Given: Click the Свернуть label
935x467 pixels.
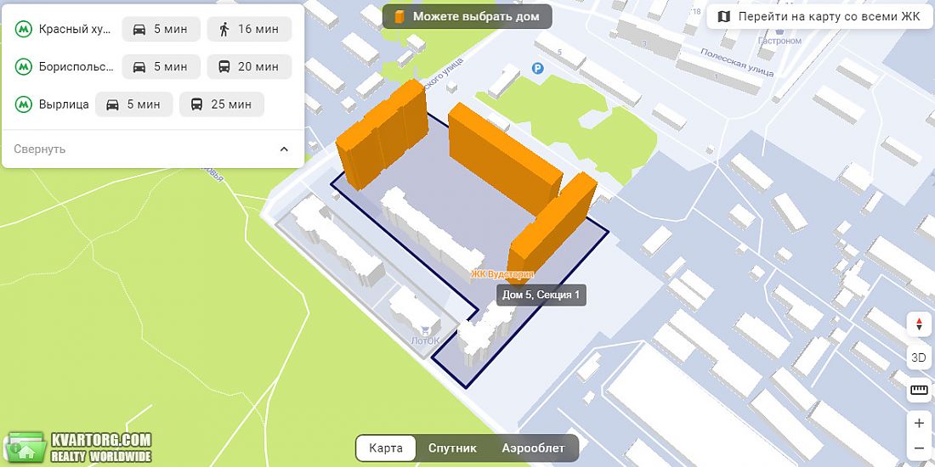Looking at the screenshot, I should (40, 149).
